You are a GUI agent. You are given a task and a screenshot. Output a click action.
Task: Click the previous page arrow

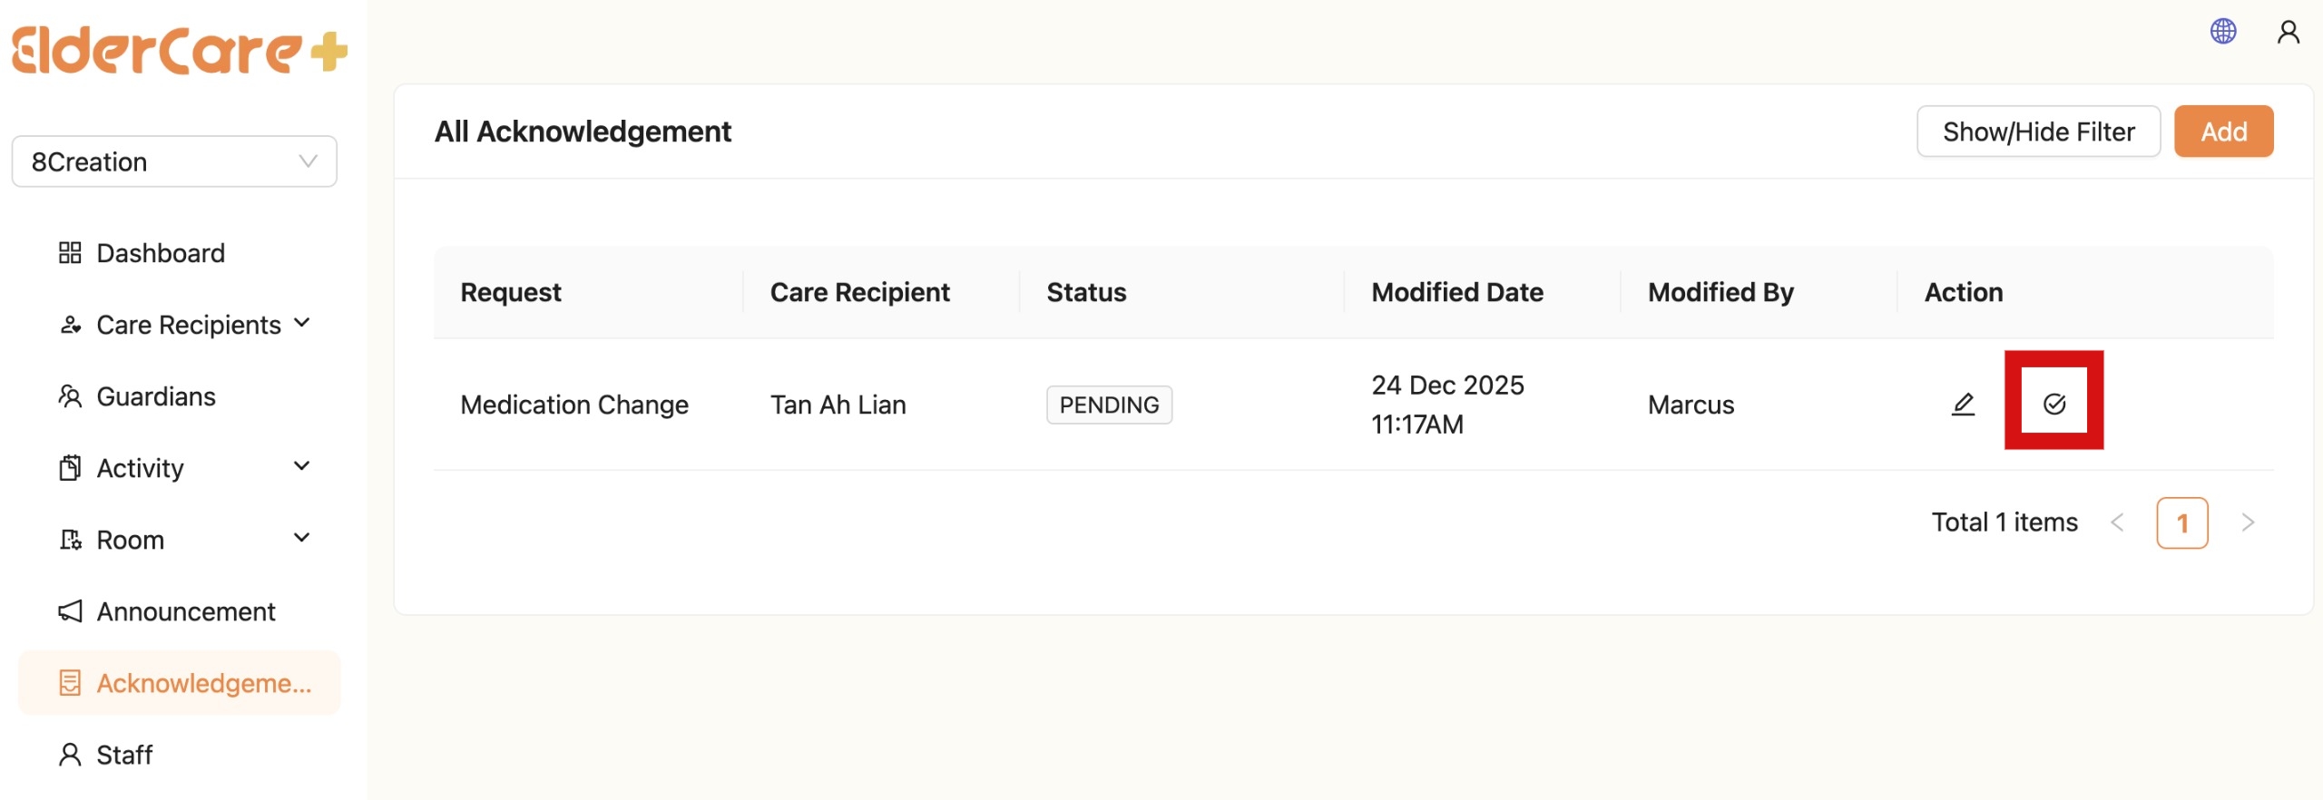[x=2117, y=523]
